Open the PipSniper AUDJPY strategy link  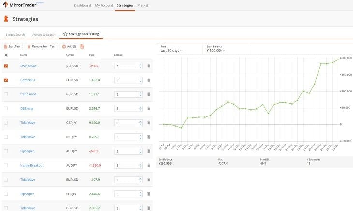(x=27, y=151)
